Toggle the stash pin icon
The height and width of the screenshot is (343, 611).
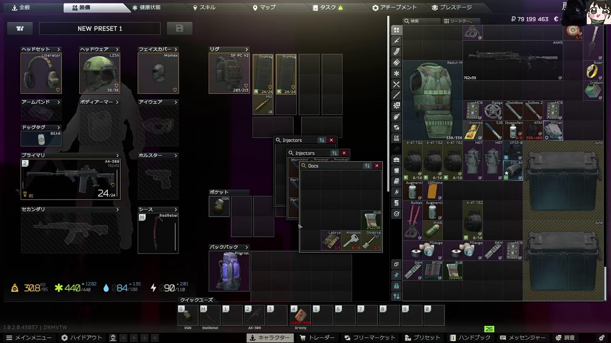coord(396,275)
